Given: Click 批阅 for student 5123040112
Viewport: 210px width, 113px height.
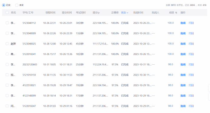Looking at the screenshot, I should pyautogui.click(x=183, y=23).
